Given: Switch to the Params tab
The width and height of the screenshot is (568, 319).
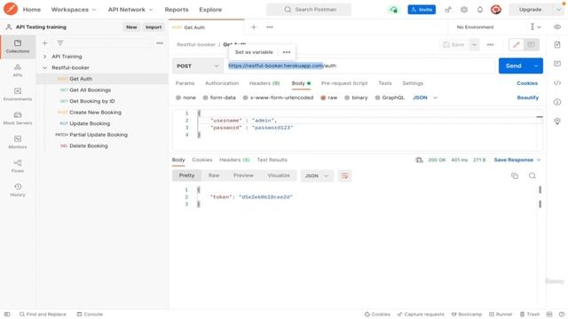Looking at the screenshot, I should [185, 83].
